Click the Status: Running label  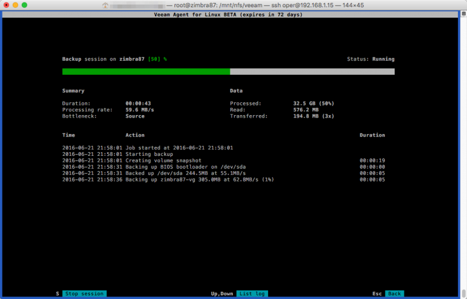point(370,59)
